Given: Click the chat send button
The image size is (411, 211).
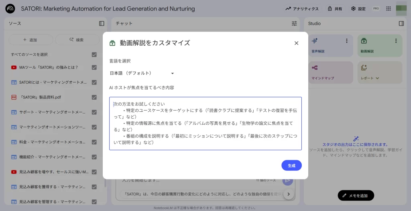Looking at the screenshot, I should (287, 181).
